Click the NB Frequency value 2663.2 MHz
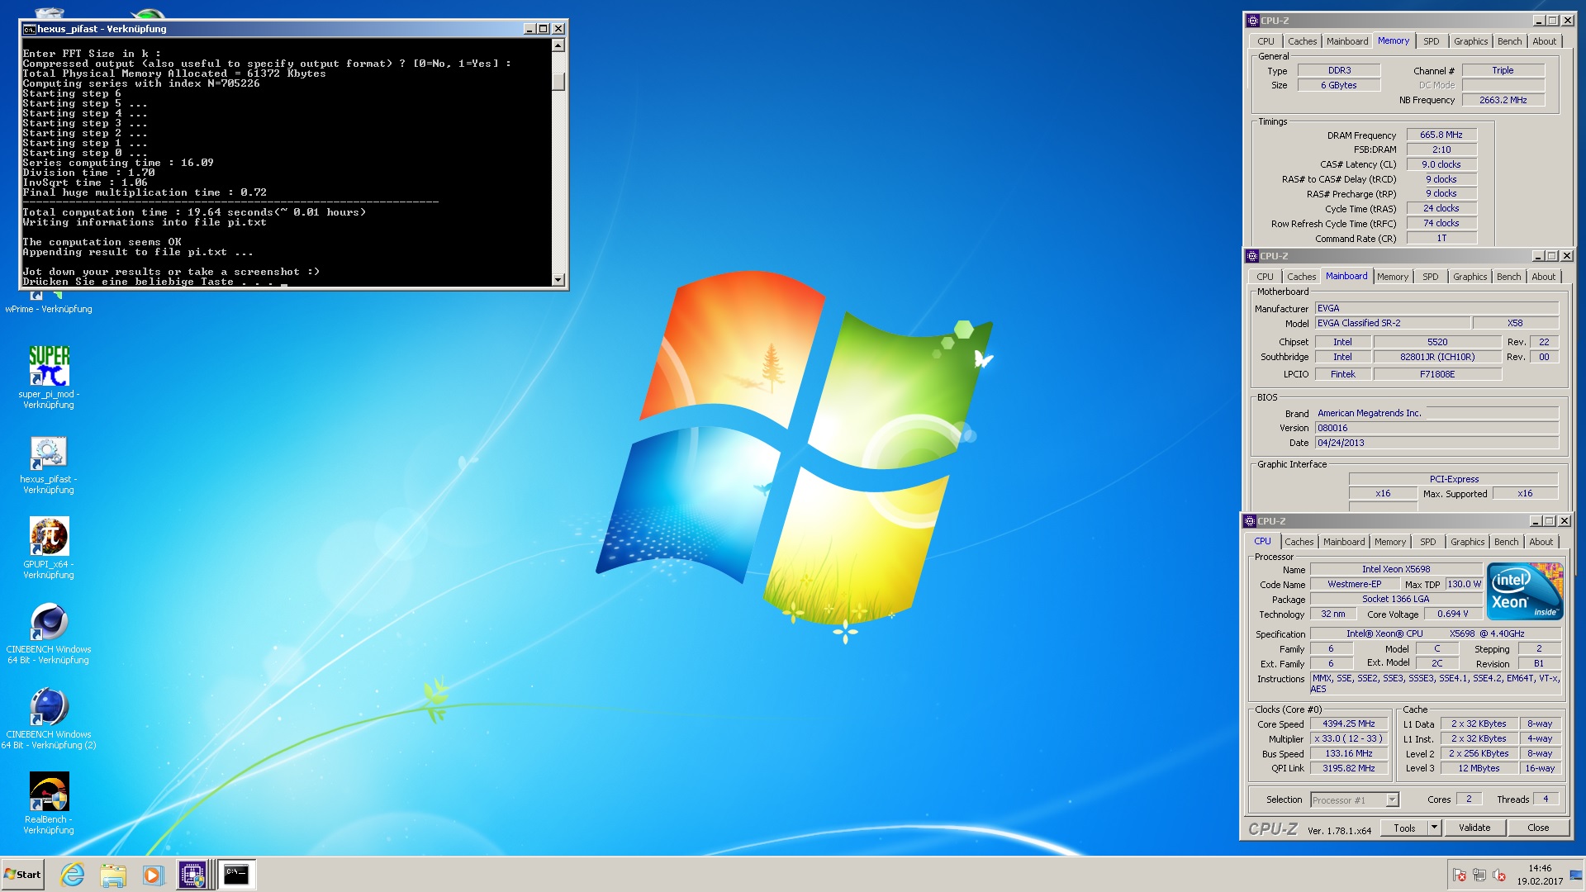This screenshot has height=892, width=1586. click(x=1503, y=100)
